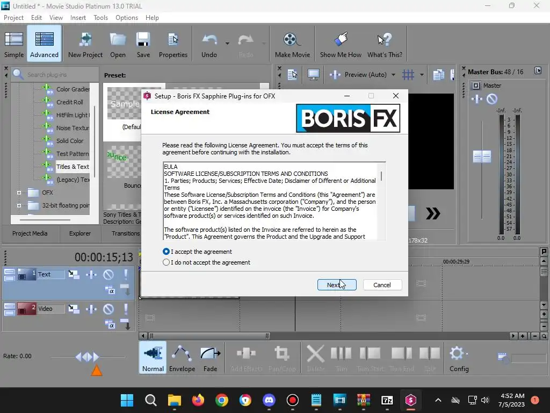Expand the OFX folder
550x413 pixels.
19,193
